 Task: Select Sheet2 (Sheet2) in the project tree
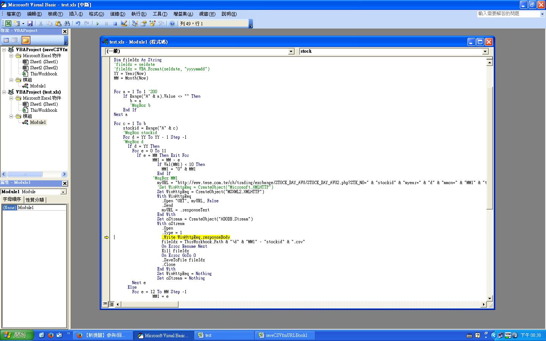point(44,68)
